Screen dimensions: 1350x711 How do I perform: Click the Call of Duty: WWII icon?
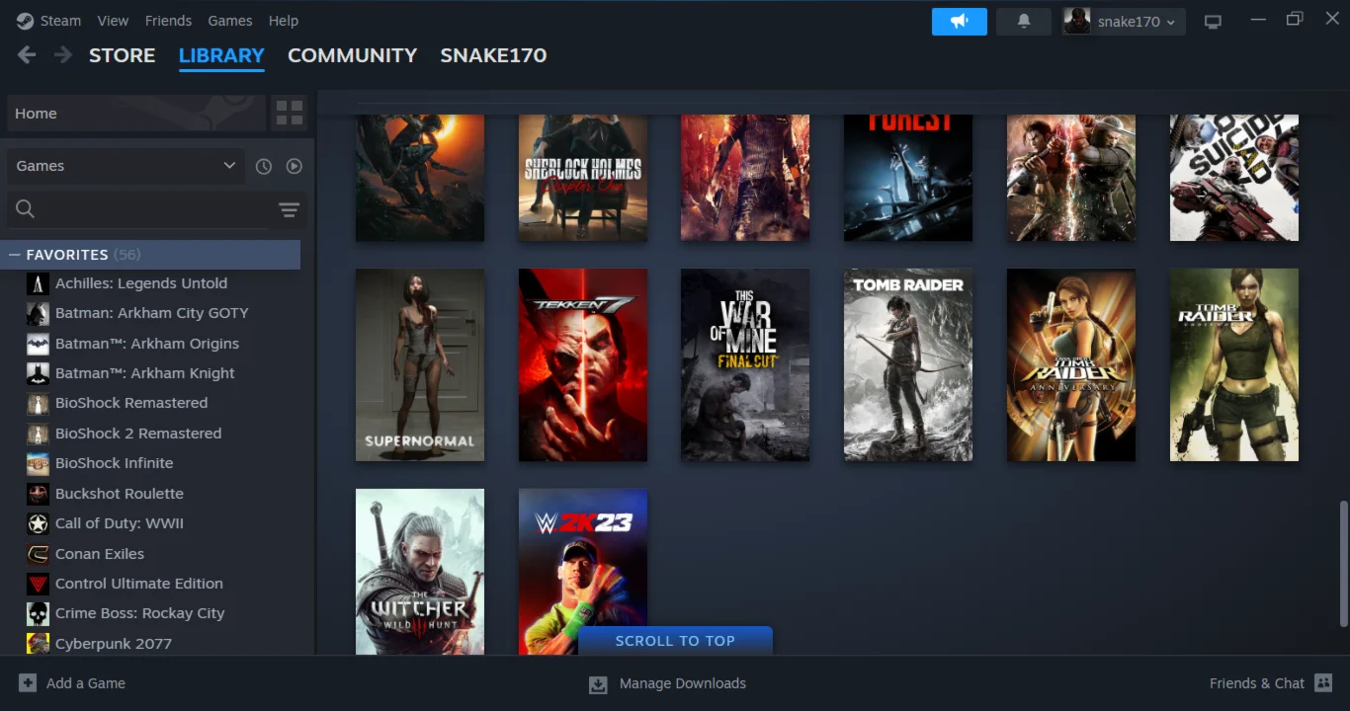tap(38, 523)
